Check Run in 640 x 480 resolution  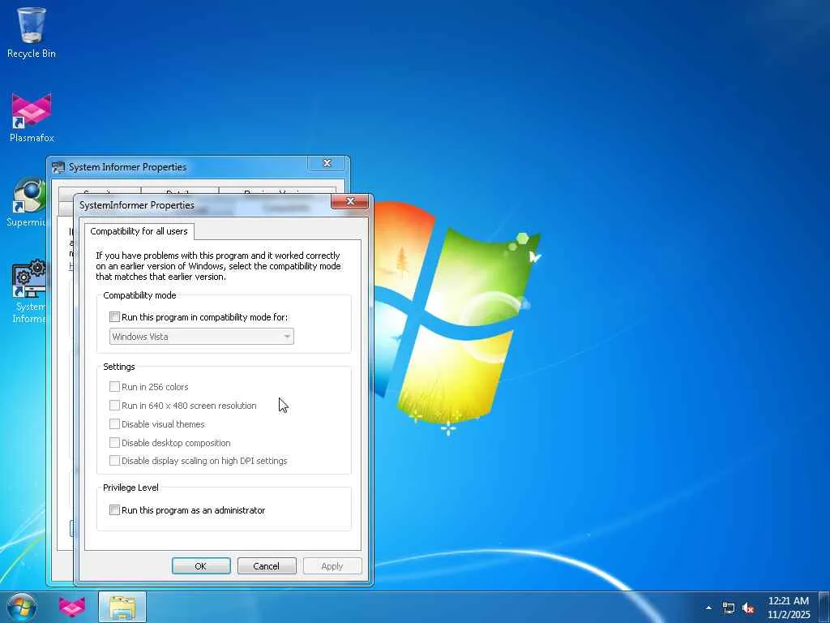pyautogui.click(x=114, y=406)
